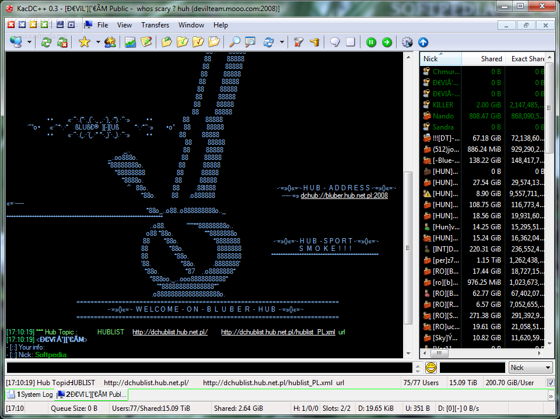Click the blue refresh file list icon

click(268, 42)
